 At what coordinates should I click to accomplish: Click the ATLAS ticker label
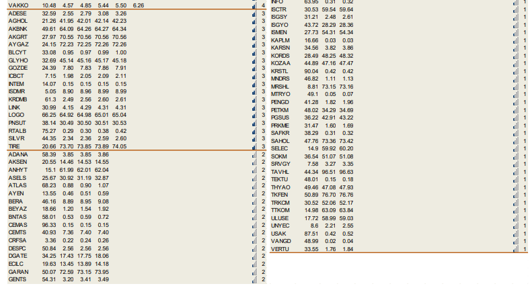(17, 185)
